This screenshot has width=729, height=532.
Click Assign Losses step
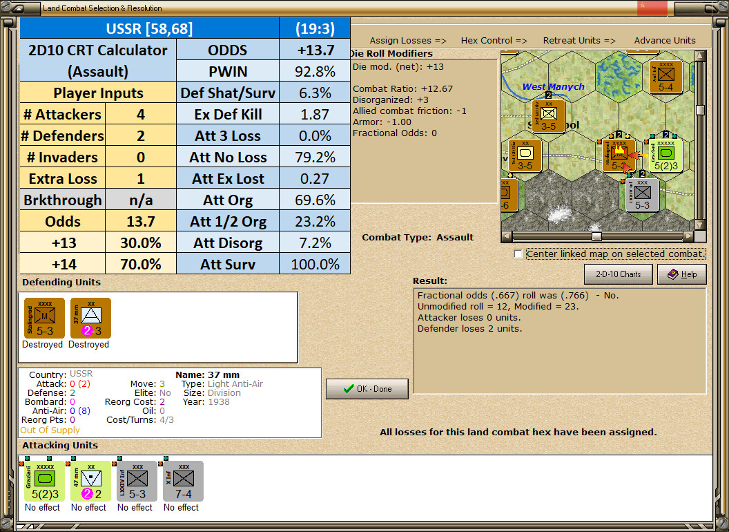[x=408, y=41]
